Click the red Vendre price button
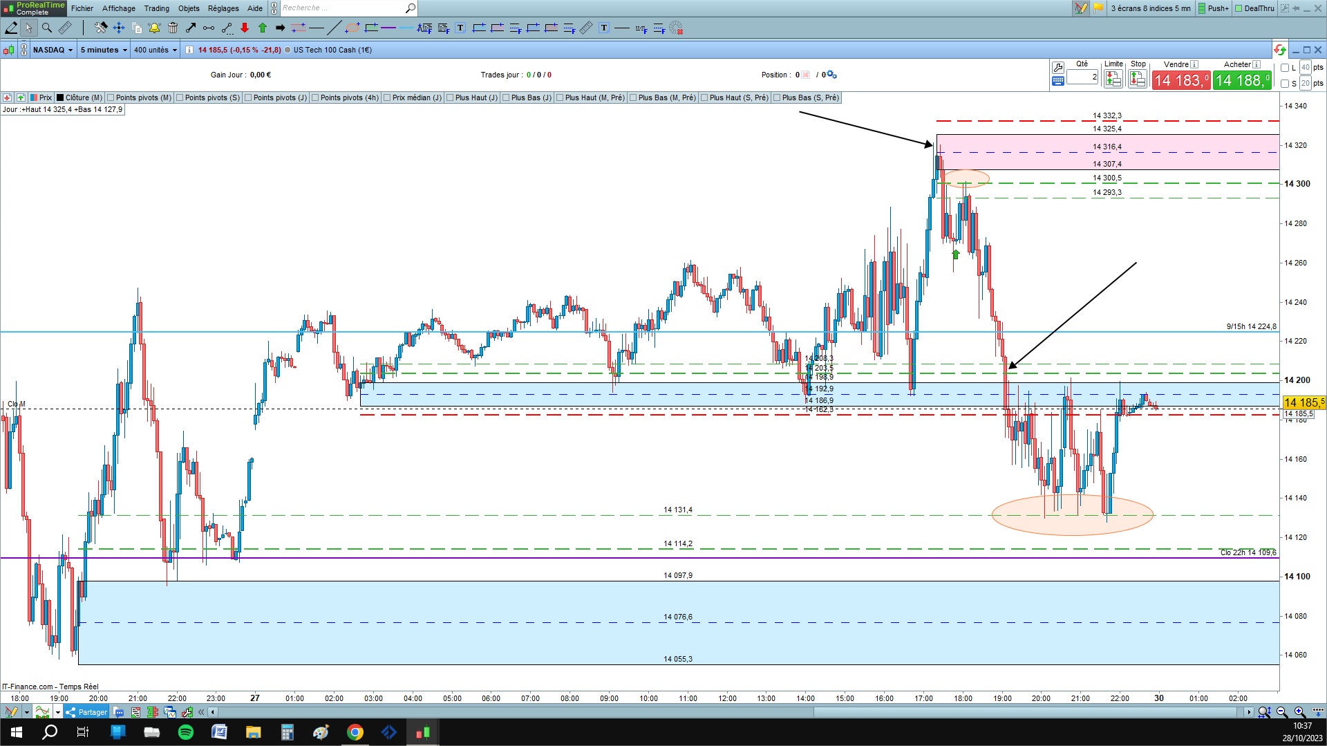The width and height of the screenshot is (1327, 746). [x=1181, y=80]
